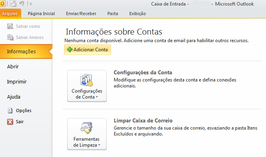Click the Opções icon
The width and height of the screenshot is (266, 157).
(10, 110)
